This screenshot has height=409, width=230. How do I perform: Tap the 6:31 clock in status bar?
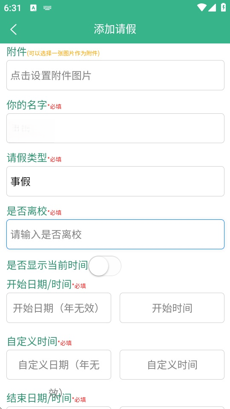12,8
